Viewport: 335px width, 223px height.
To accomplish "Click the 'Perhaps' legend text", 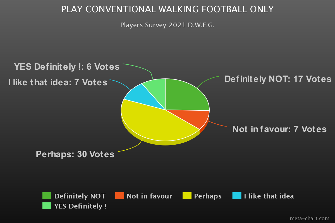I will coord(208,196).
